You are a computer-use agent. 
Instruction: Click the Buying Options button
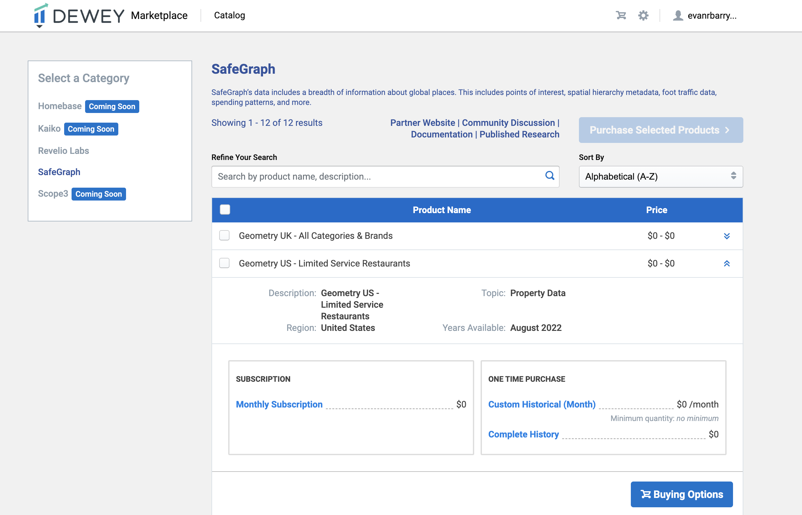coord(681,494)
